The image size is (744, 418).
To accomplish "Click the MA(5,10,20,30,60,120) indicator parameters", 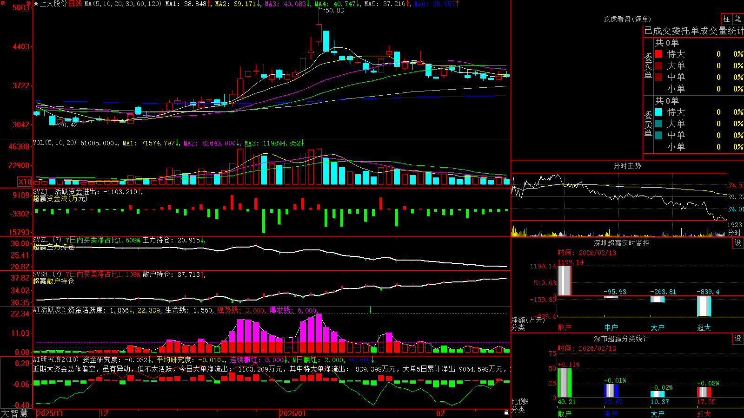I will pos(123,4).
